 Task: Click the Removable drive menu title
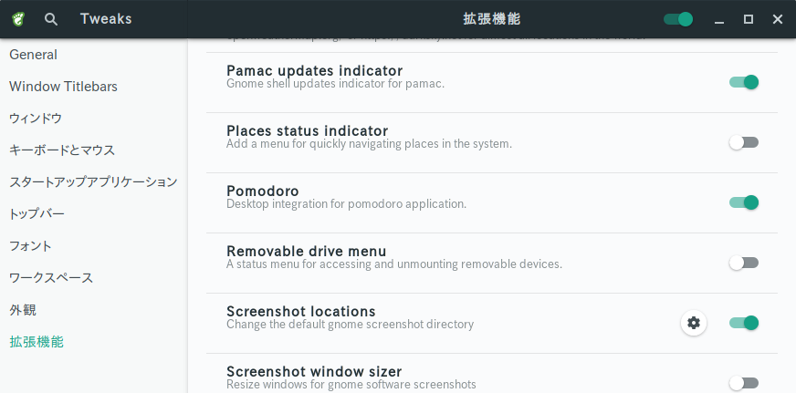click(306, 251)
